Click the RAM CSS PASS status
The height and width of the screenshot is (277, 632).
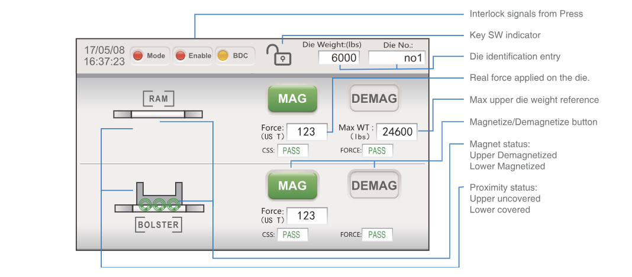click(x=292, y=151)
